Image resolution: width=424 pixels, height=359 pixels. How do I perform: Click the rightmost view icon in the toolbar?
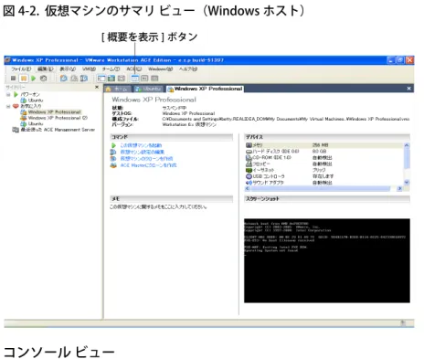tap(154, 79)
